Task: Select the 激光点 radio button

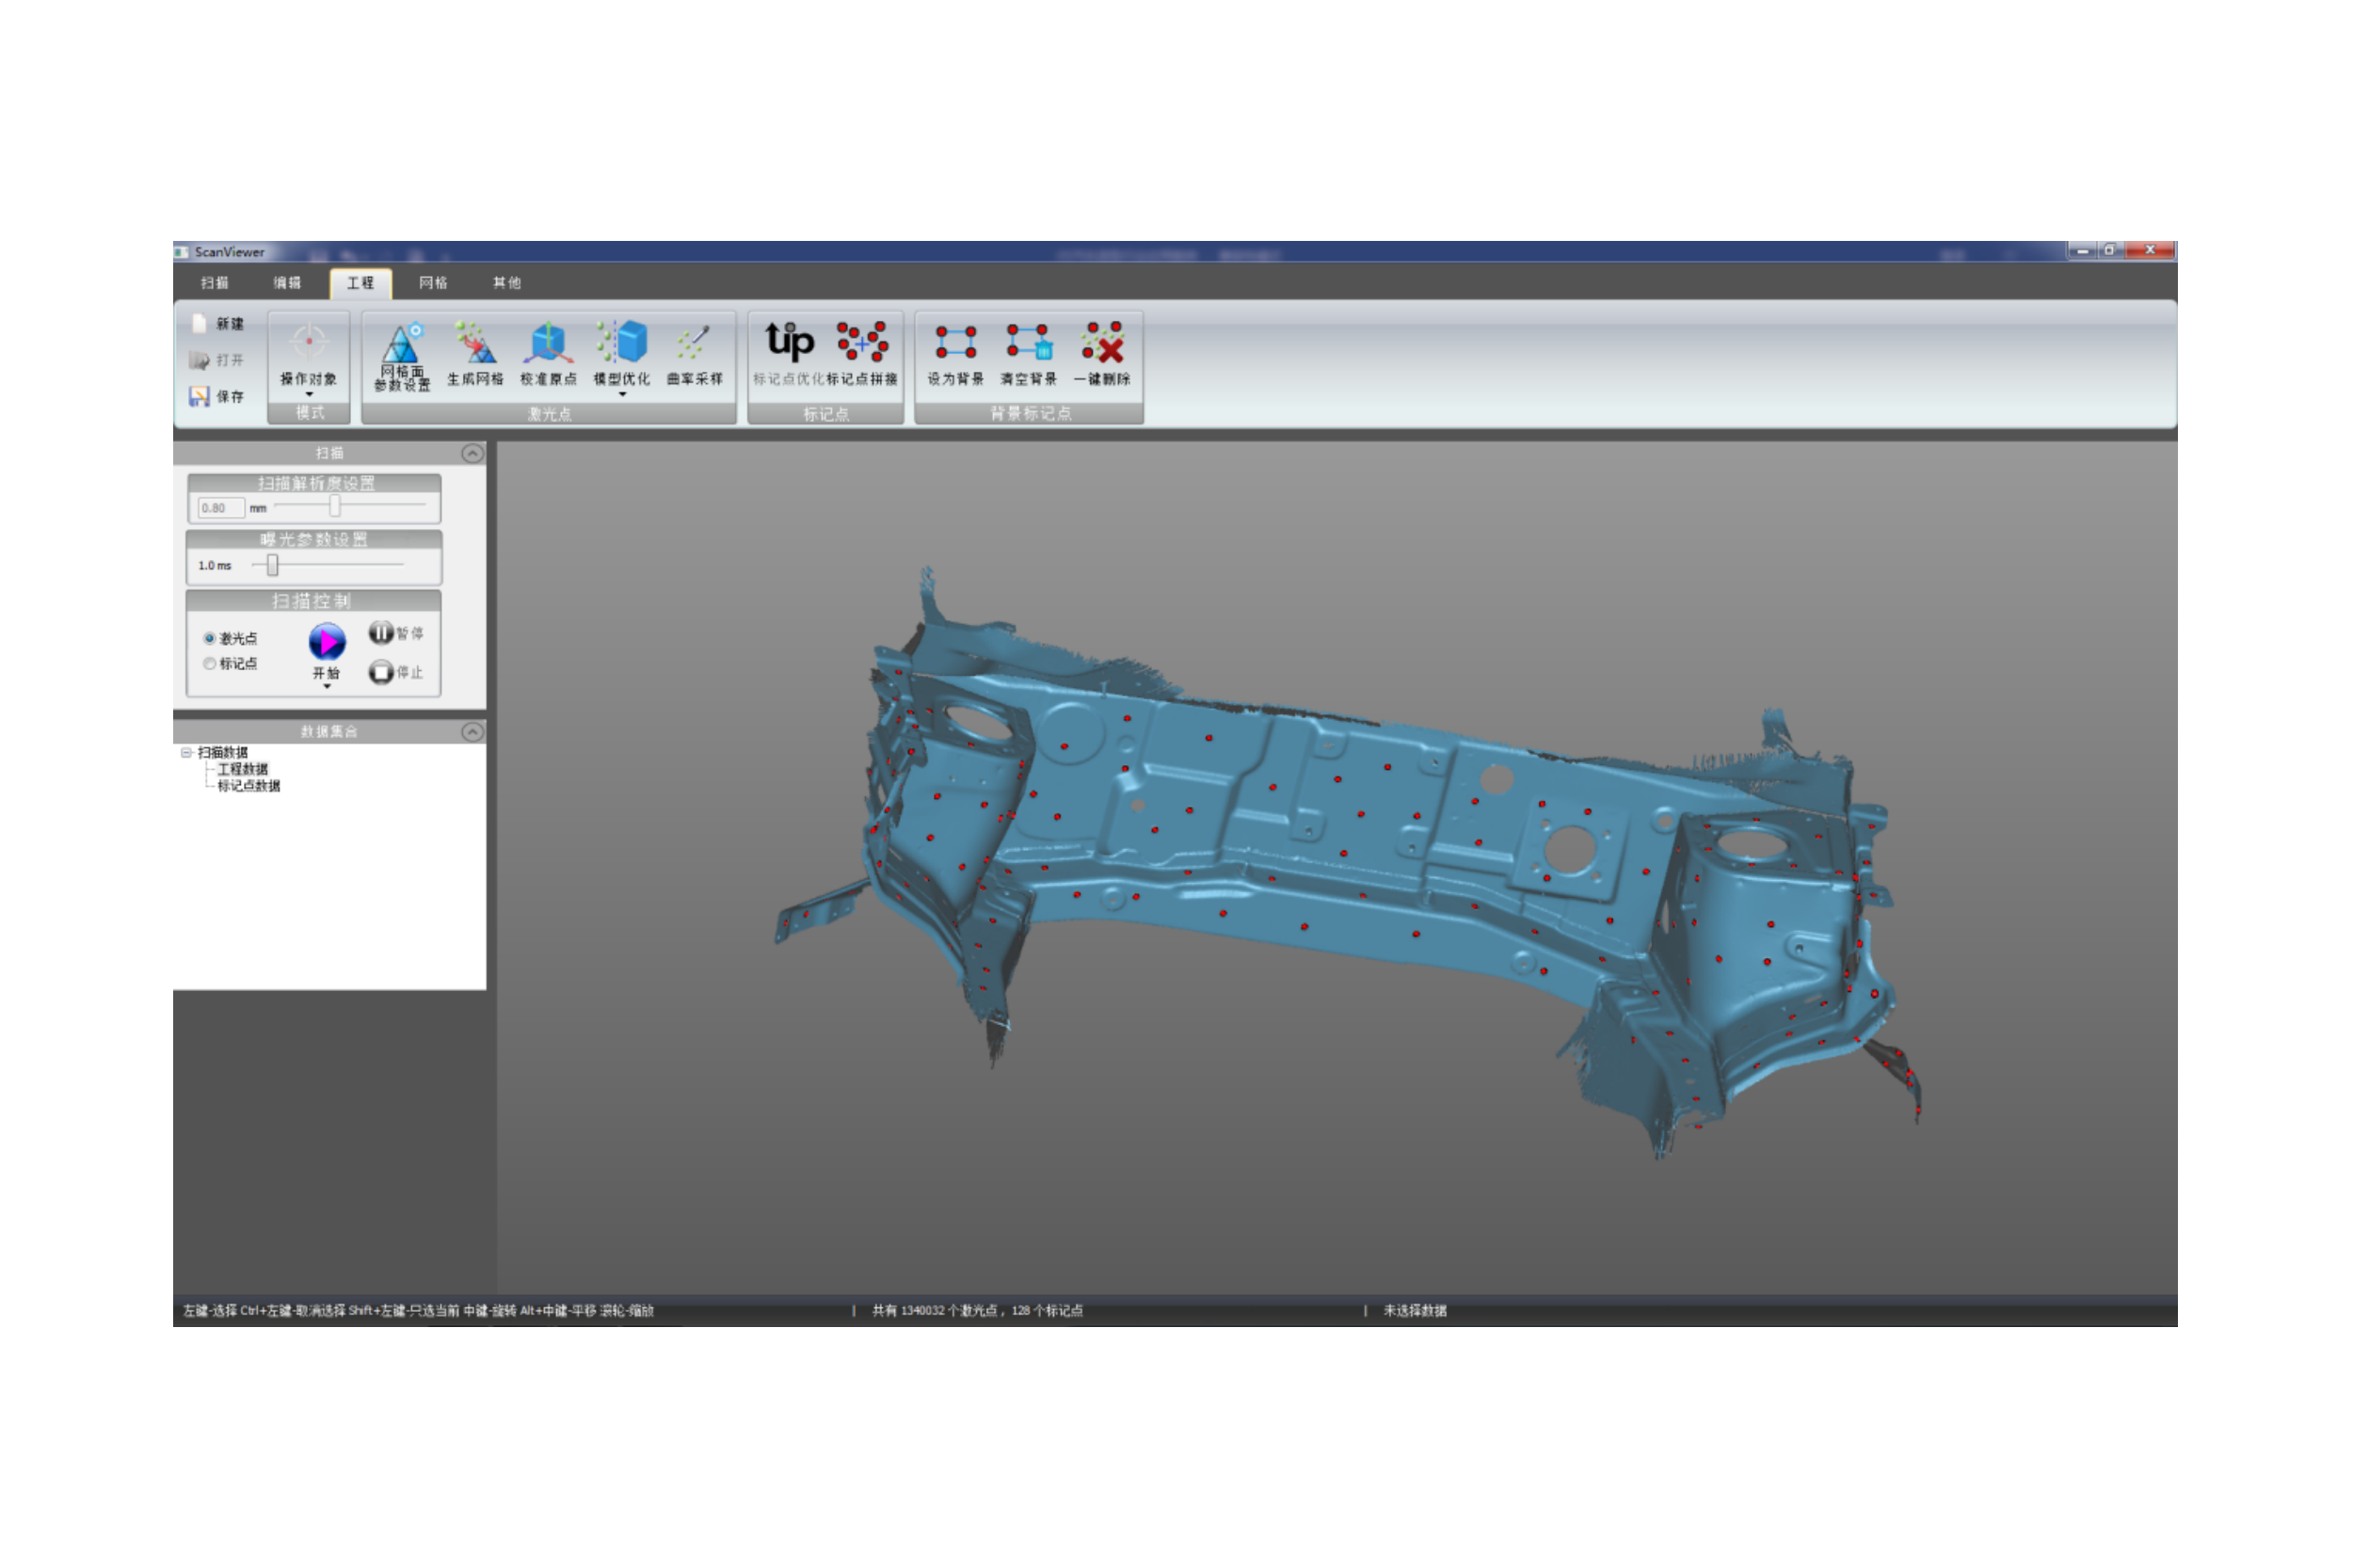Action: (x=209, y=638)
